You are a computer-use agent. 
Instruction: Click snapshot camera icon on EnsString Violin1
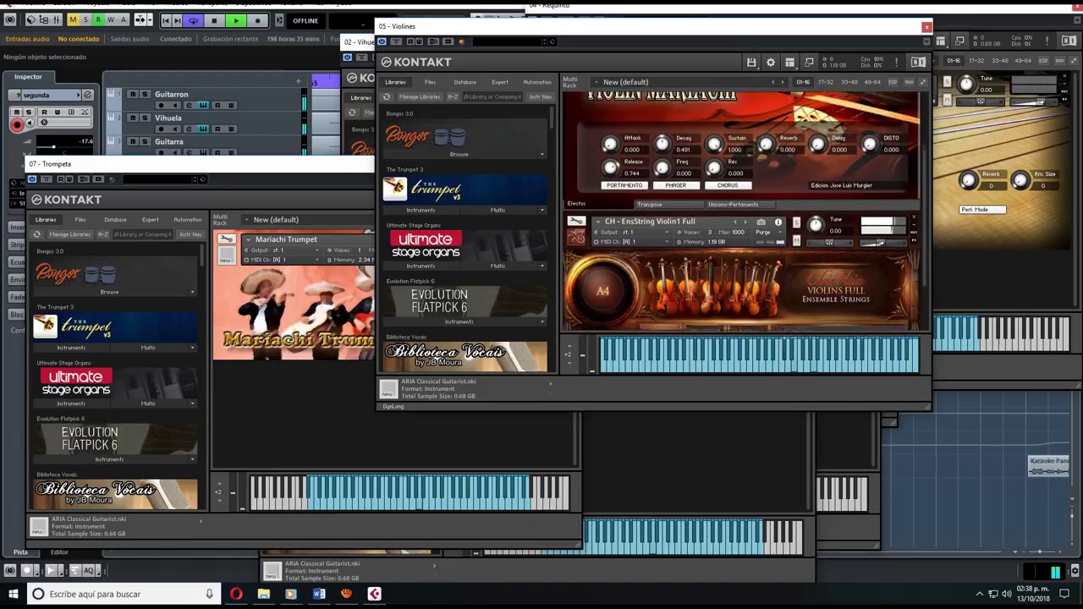coord(761,222)
